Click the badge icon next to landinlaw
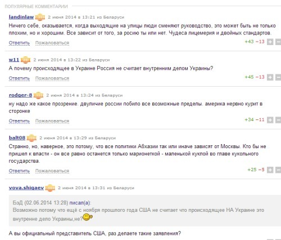The width and height of the screenshot is (281, 240). [40, 17]
